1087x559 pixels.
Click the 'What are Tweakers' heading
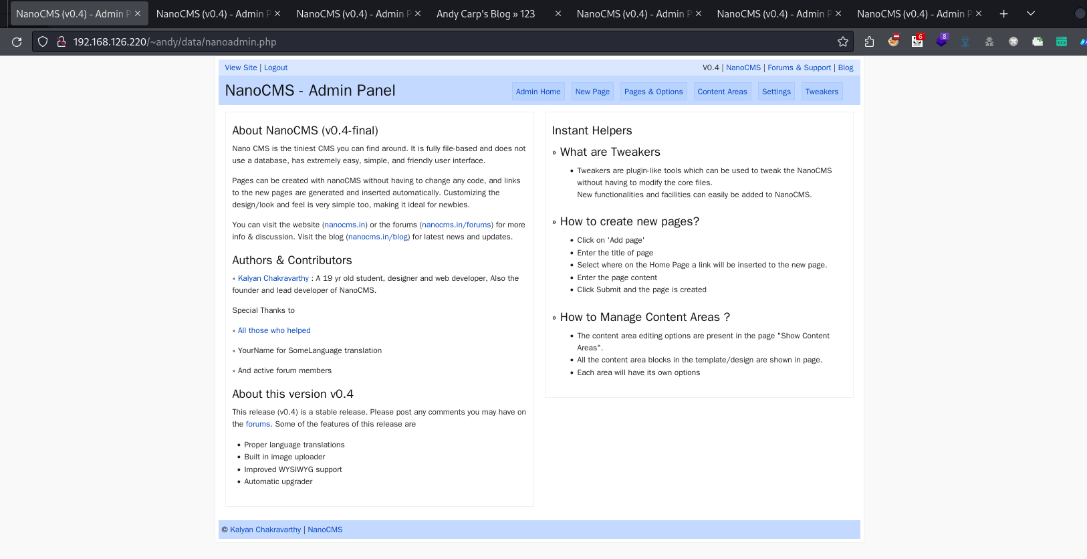pos(610,152)
